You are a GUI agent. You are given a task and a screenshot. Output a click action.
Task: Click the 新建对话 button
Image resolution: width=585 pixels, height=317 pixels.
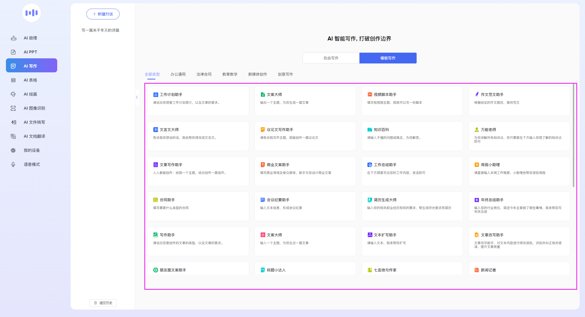[103, 14]
